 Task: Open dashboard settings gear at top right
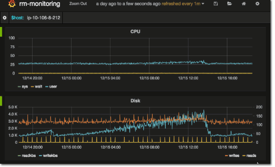click(x=257, y=4)
